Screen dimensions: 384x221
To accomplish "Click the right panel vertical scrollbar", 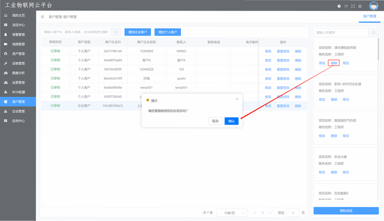I will 378,49.
